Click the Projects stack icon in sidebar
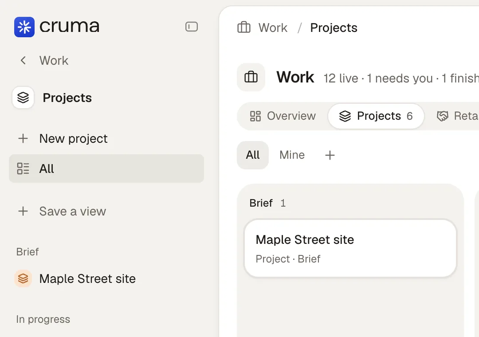 pyautogui.click(x=23, y=98)
